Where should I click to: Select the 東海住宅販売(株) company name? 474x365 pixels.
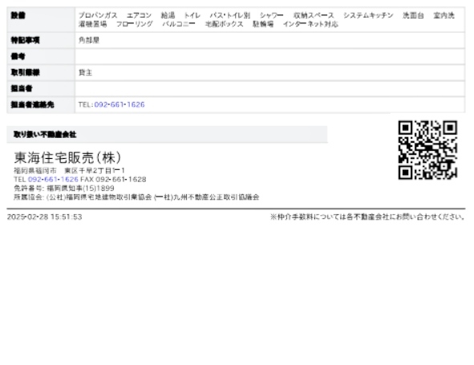[67, 157]
